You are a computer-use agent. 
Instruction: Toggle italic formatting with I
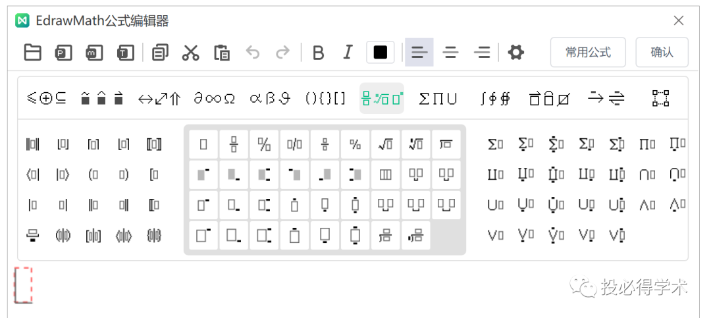pos(348,53)
